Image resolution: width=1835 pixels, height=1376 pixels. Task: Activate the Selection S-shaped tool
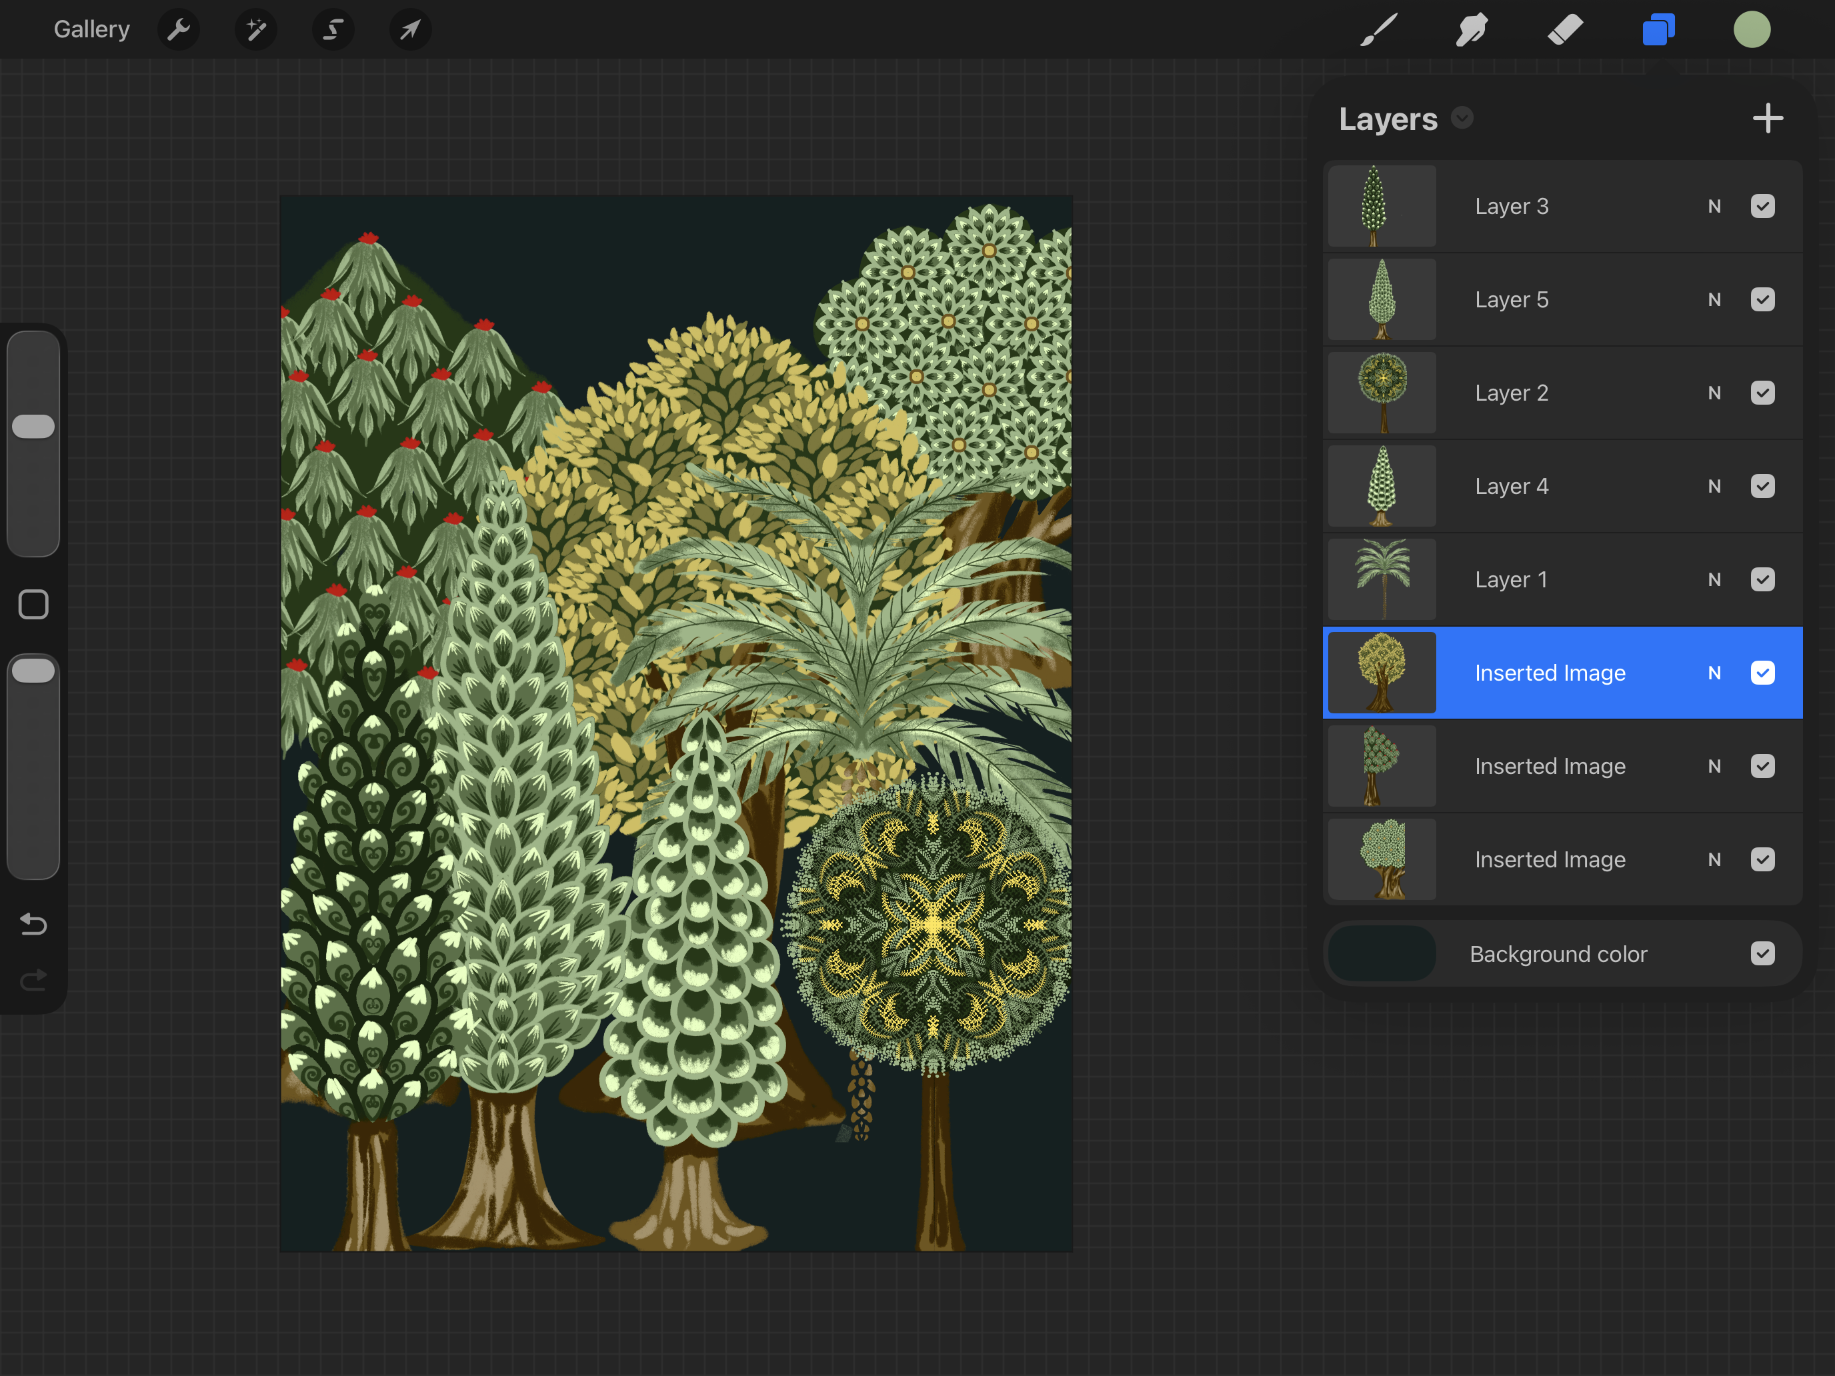click(333, 30)
